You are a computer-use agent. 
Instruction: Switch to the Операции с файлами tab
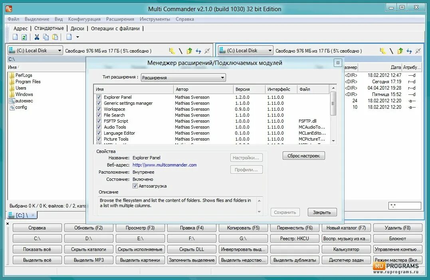(115, 28)
